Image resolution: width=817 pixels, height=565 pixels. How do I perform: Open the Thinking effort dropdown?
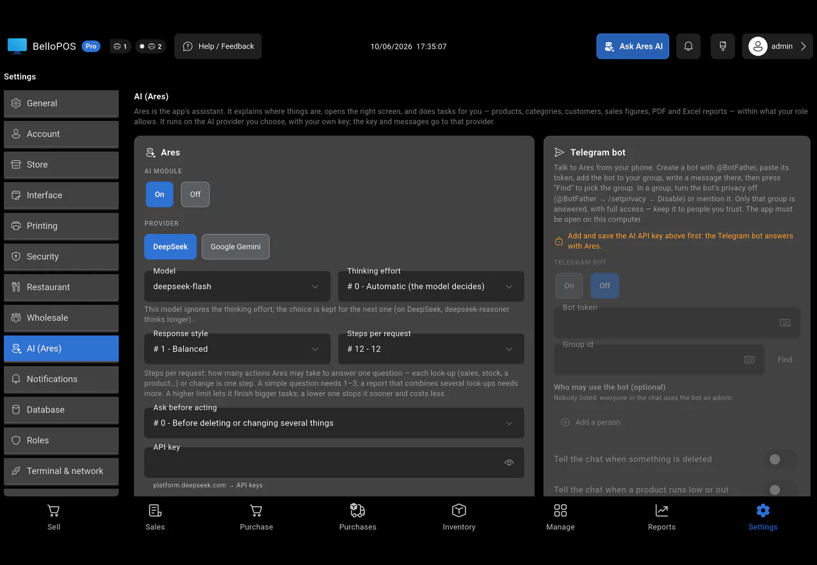(431, 286)
